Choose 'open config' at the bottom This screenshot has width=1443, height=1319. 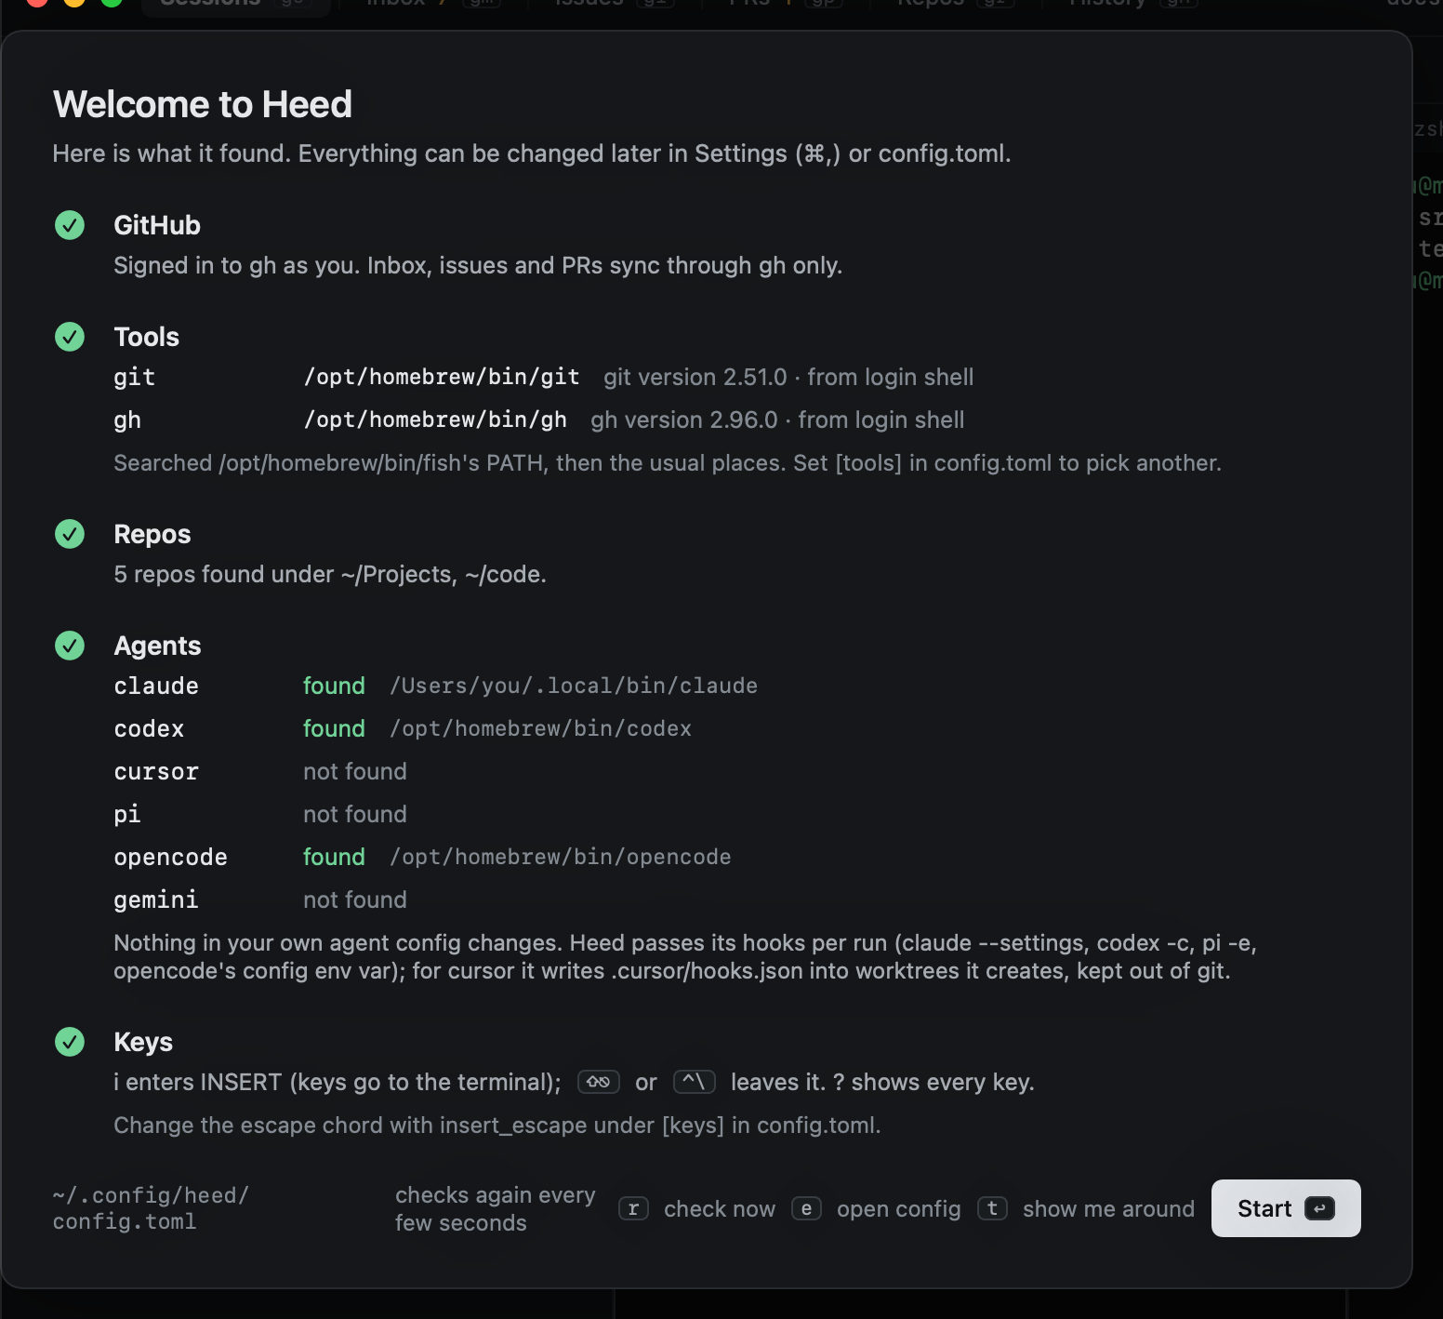click(899, 1208)
